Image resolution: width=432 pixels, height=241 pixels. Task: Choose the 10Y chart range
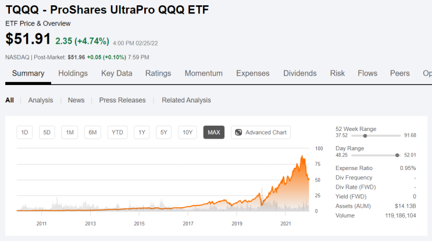pyautogui.click(x=188, y=132)
